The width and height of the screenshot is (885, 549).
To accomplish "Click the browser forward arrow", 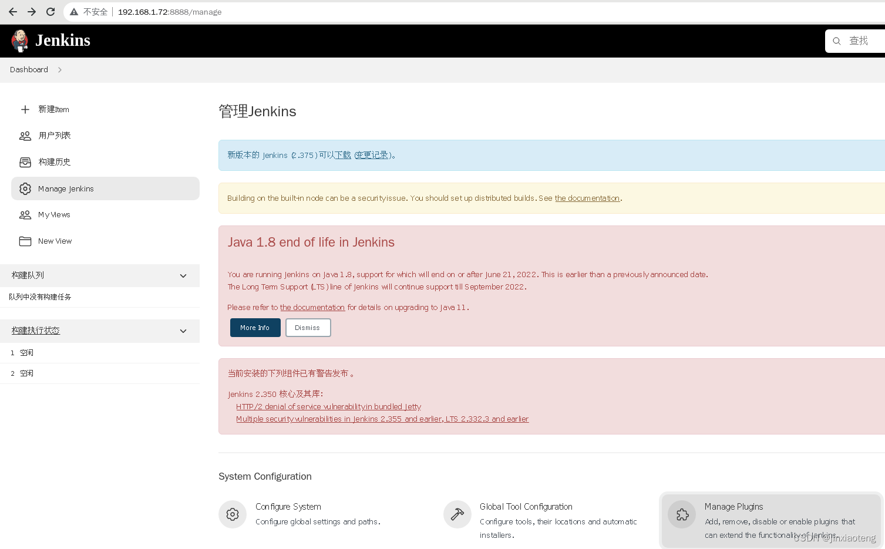I will click(x=32, y=12).
